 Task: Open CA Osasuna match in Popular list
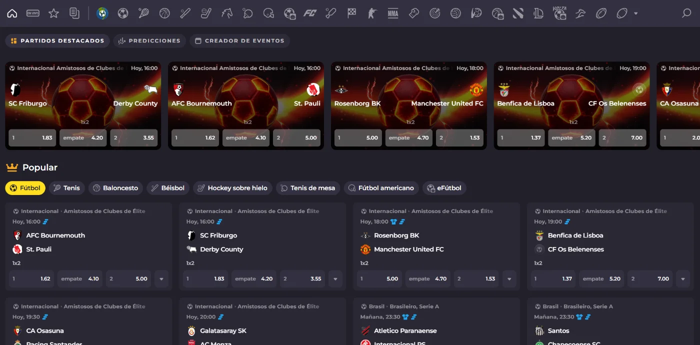(45, 330)
